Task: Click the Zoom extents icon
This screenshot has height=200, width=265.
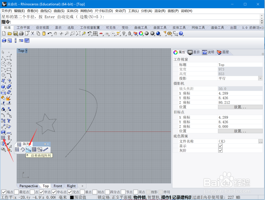Action: (78, 33)
